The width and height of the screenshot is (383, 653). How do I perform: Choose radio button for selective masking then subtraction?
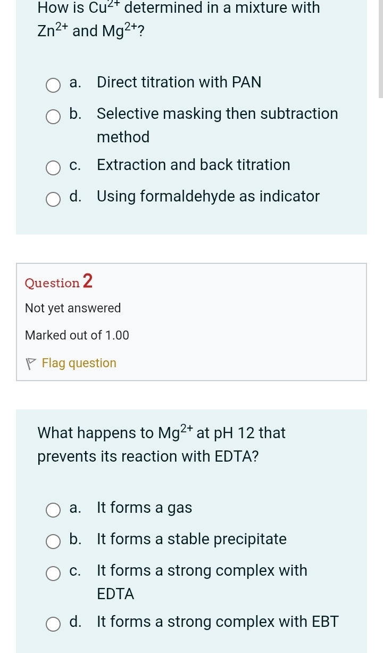click(x=53, y=116)
